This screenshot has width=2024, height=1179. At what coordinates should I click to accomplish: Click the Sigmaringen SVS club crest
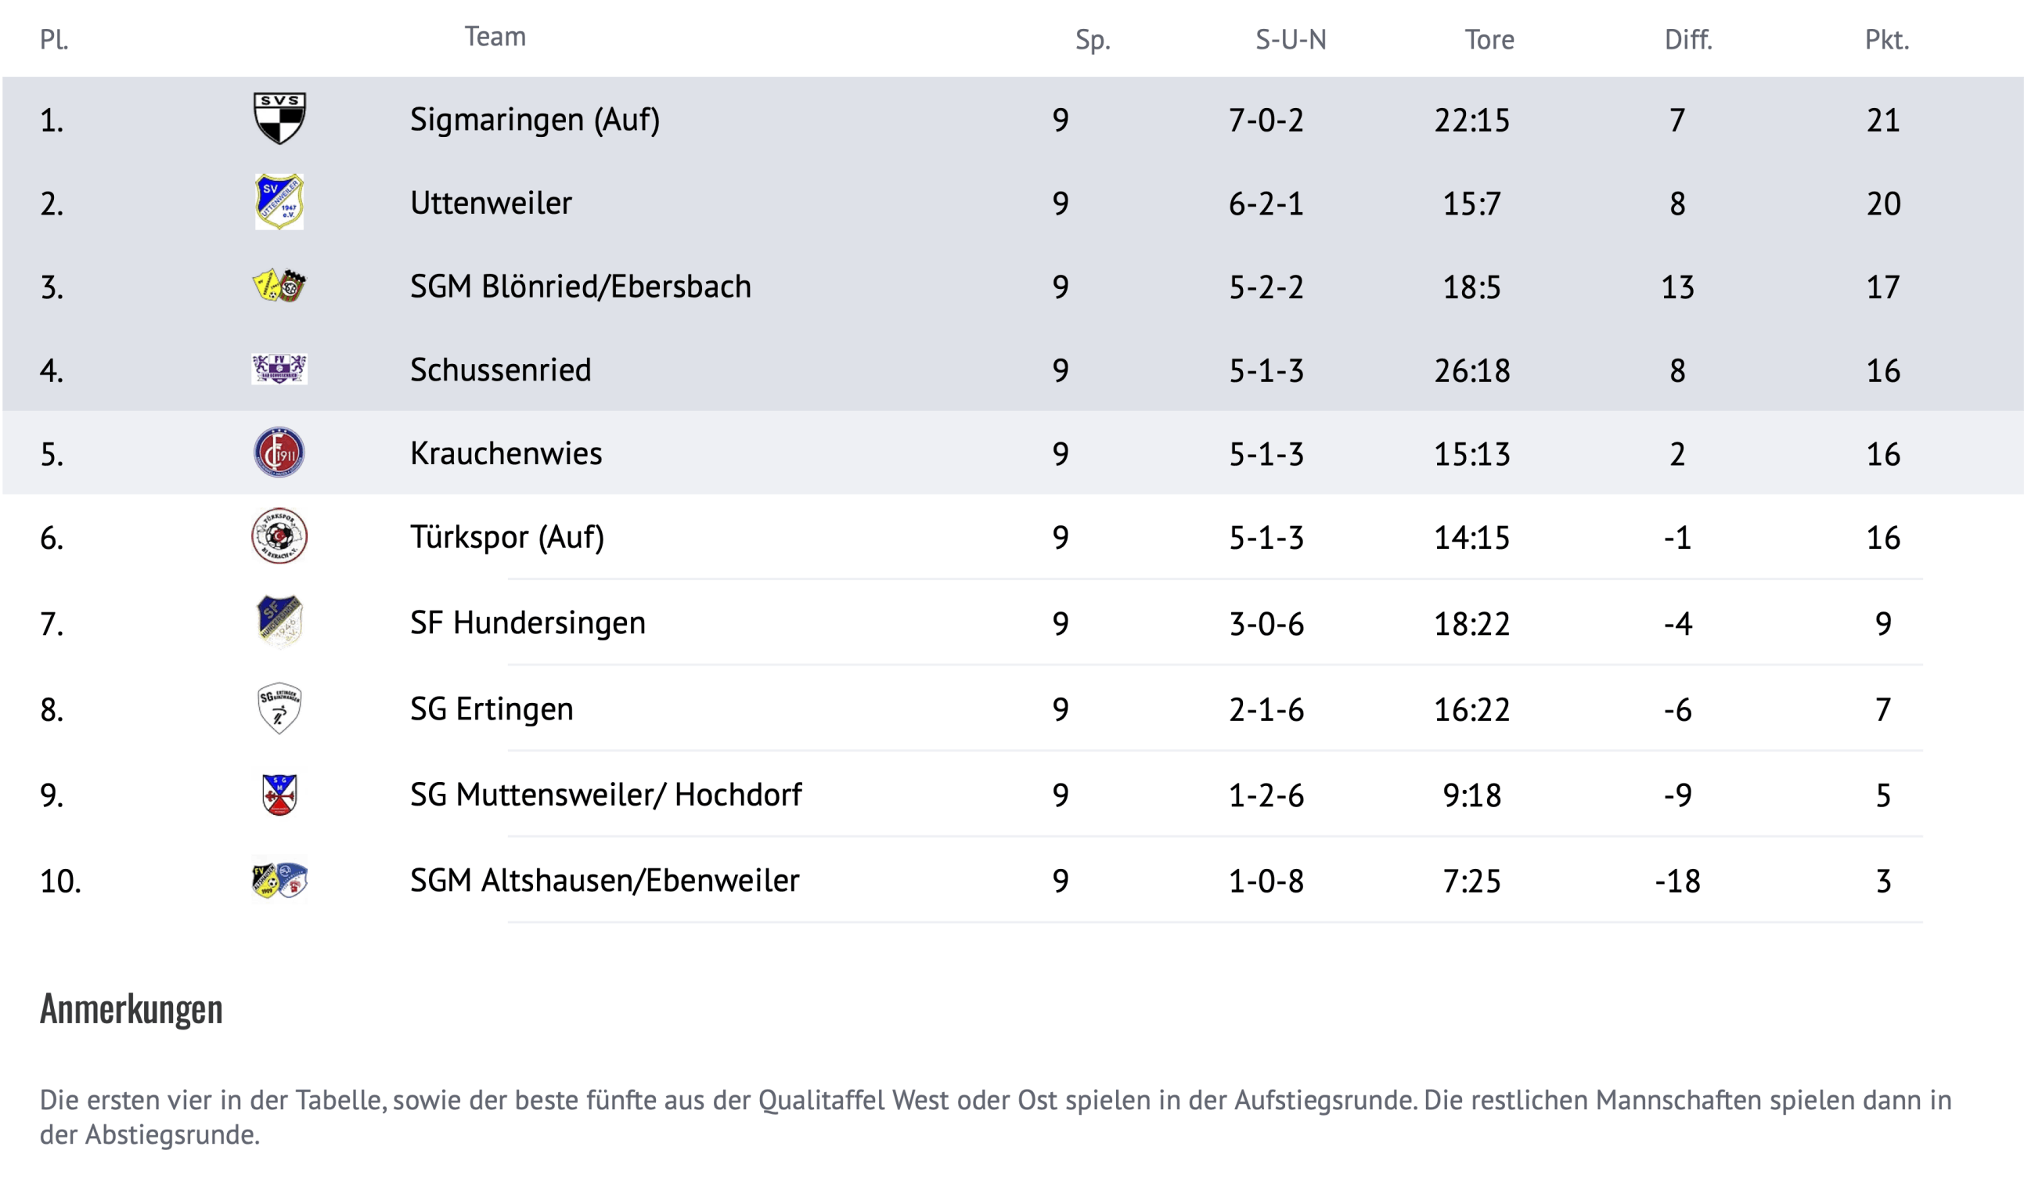[279, 118]
